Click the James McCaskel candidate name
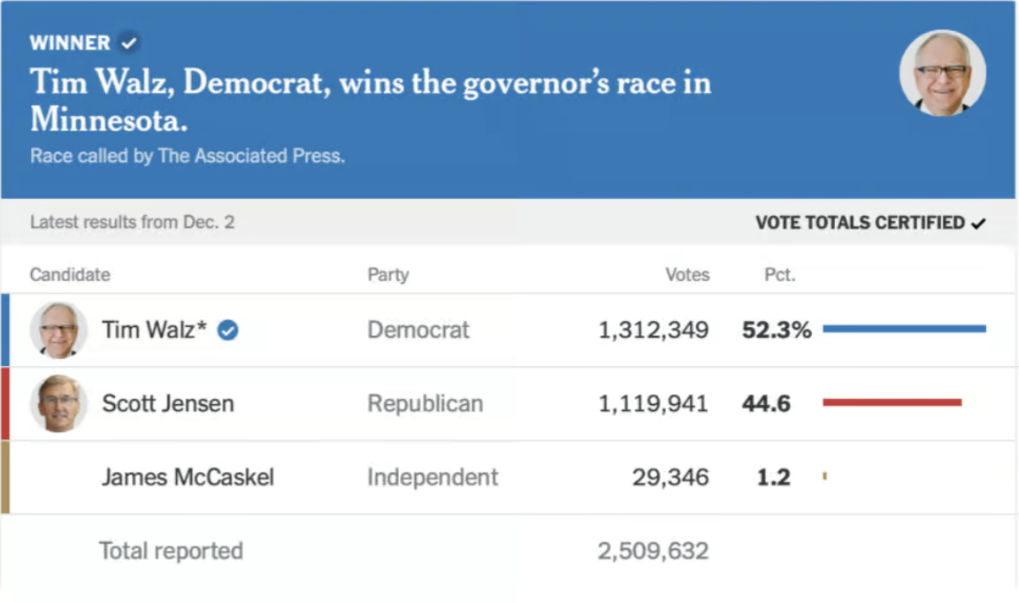The image size is (1019, 603). click(x=188, y=477)
